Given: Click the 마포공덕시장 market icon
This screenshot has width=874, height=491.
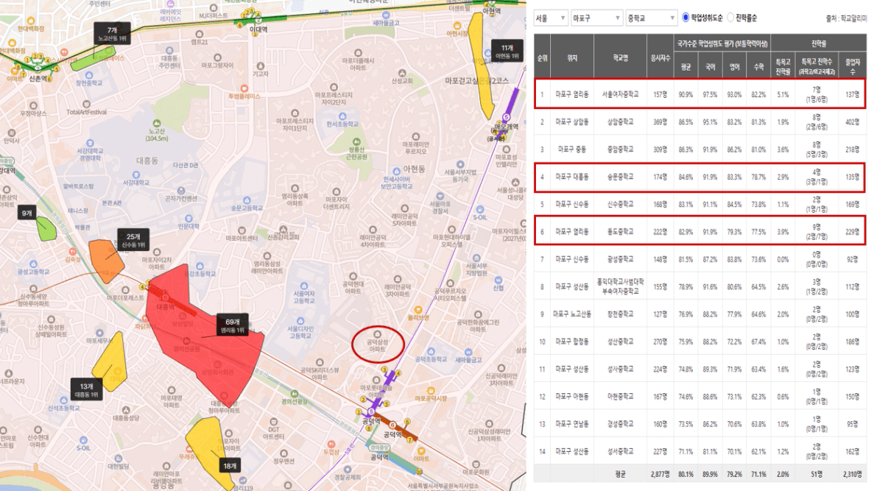Looking at the screenshot, I should point(430,391).
